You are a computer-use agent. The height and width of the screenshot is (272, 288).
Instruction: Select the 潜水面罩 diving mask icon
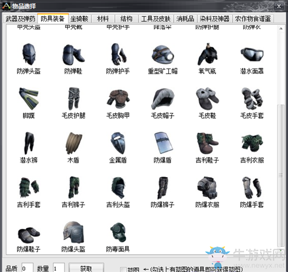tap(252, 54)
